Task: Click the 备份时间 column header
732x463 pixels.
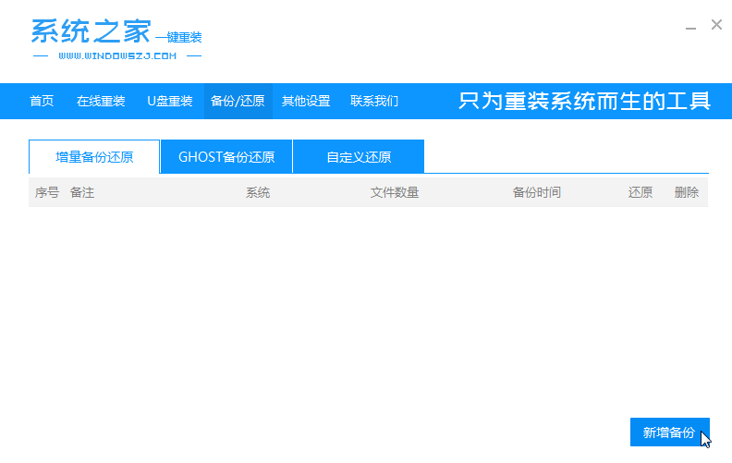Action: [536, 192]
